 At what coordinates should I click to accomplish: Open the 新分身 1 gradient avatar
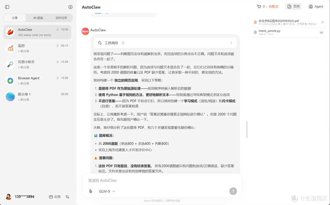click(x=10, y=97)
